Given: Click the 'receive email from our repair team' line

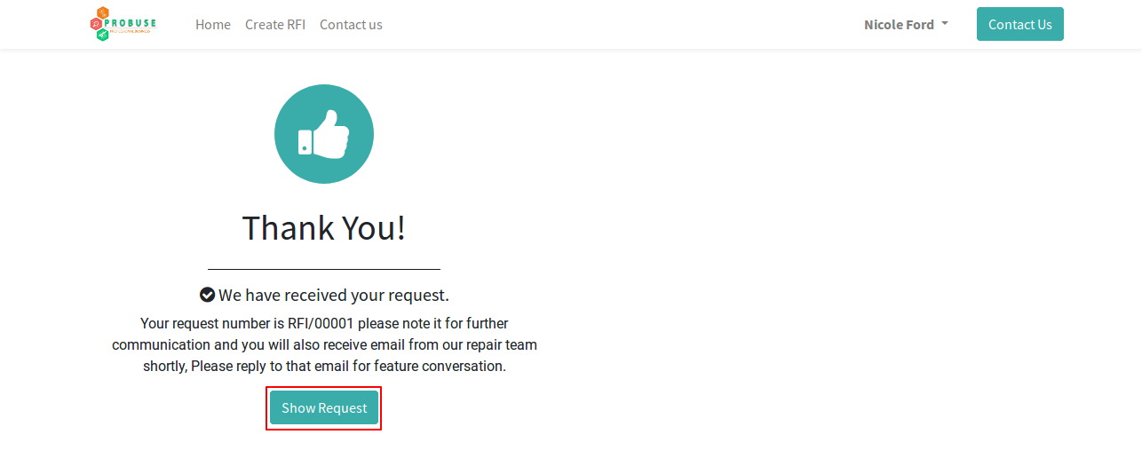Looking at the screenshot, I should point(324,344).
